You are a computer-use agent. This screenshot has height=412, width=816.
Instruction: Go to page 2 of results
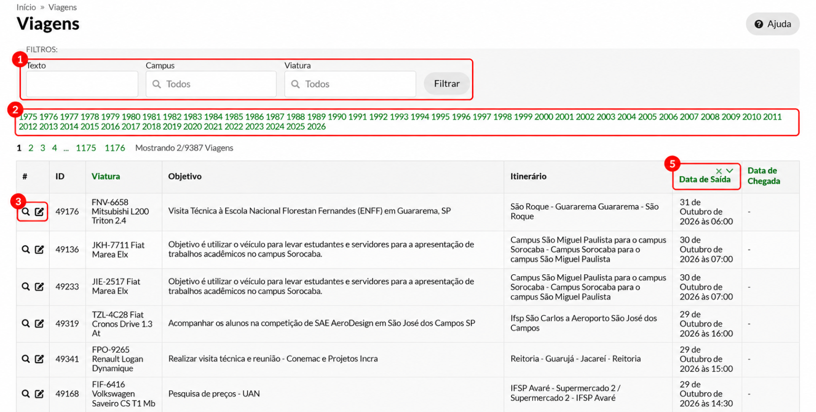pyautogui.click(x=31, y=148)
